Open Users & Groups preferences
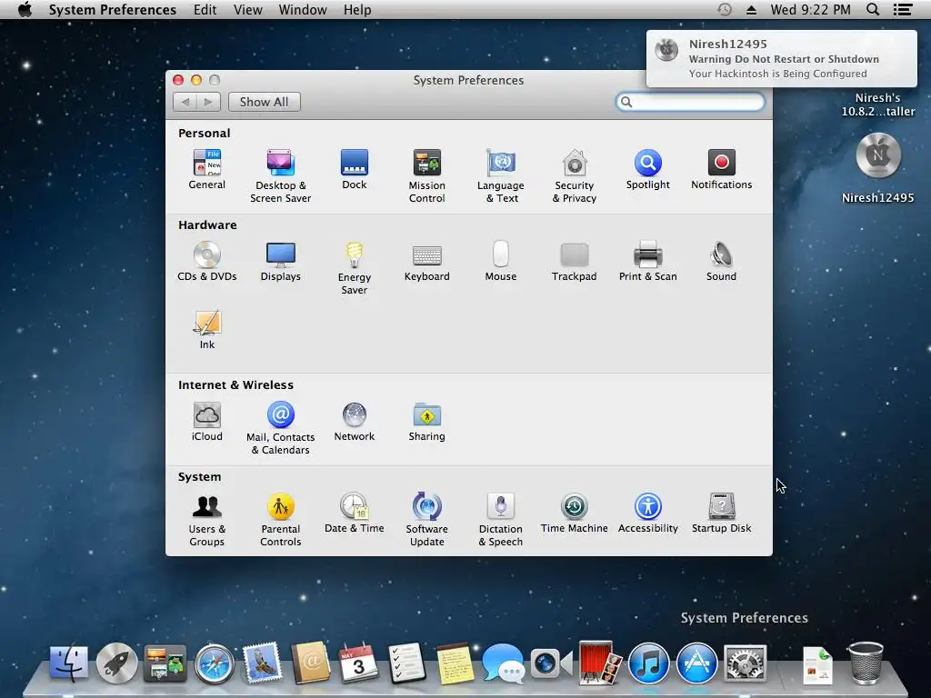The height and width of the screenshot is (698, 931). (206, 521)
